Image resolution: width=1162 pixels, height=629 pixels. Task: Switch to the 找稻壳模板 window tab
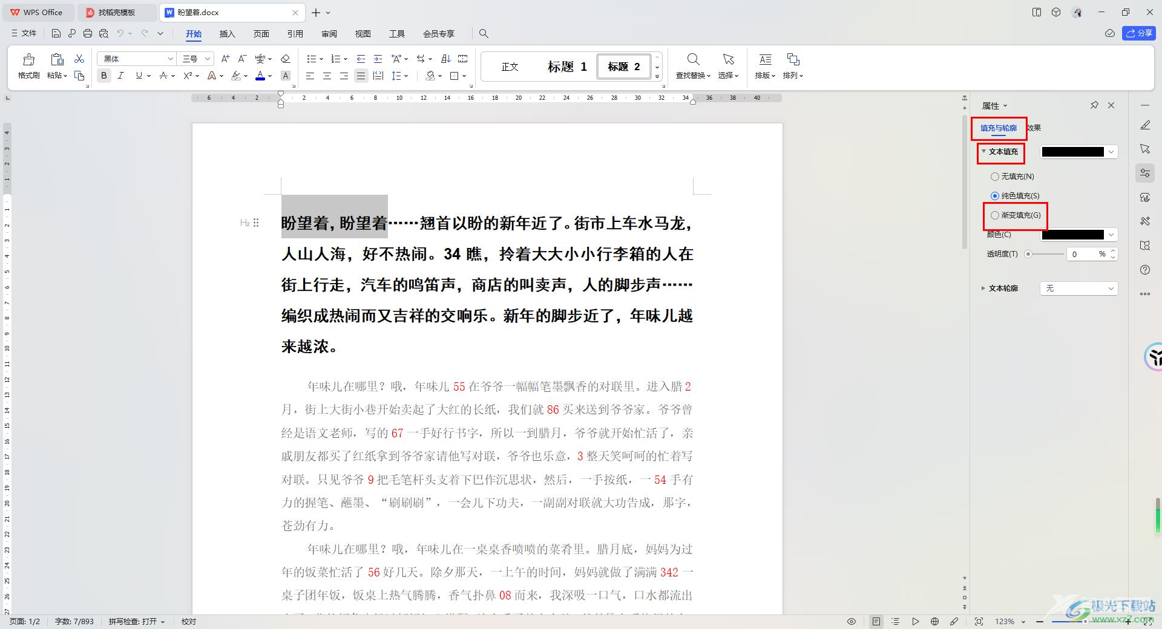(116, 12)
